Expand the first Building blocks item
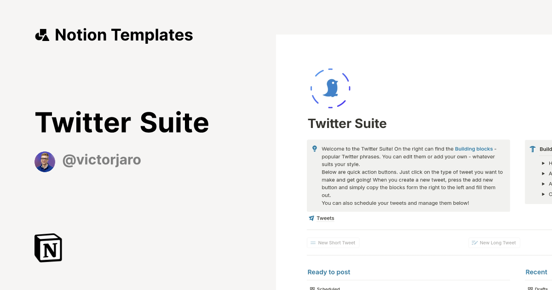The width and height of the screenshot is (552, 290). click(x=544, y=163)
